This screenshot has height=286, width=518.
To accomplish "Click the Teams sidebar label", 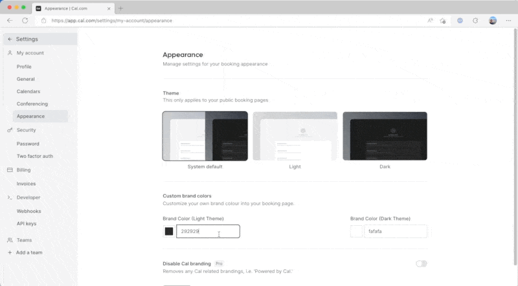I will (x=24, y=240).
